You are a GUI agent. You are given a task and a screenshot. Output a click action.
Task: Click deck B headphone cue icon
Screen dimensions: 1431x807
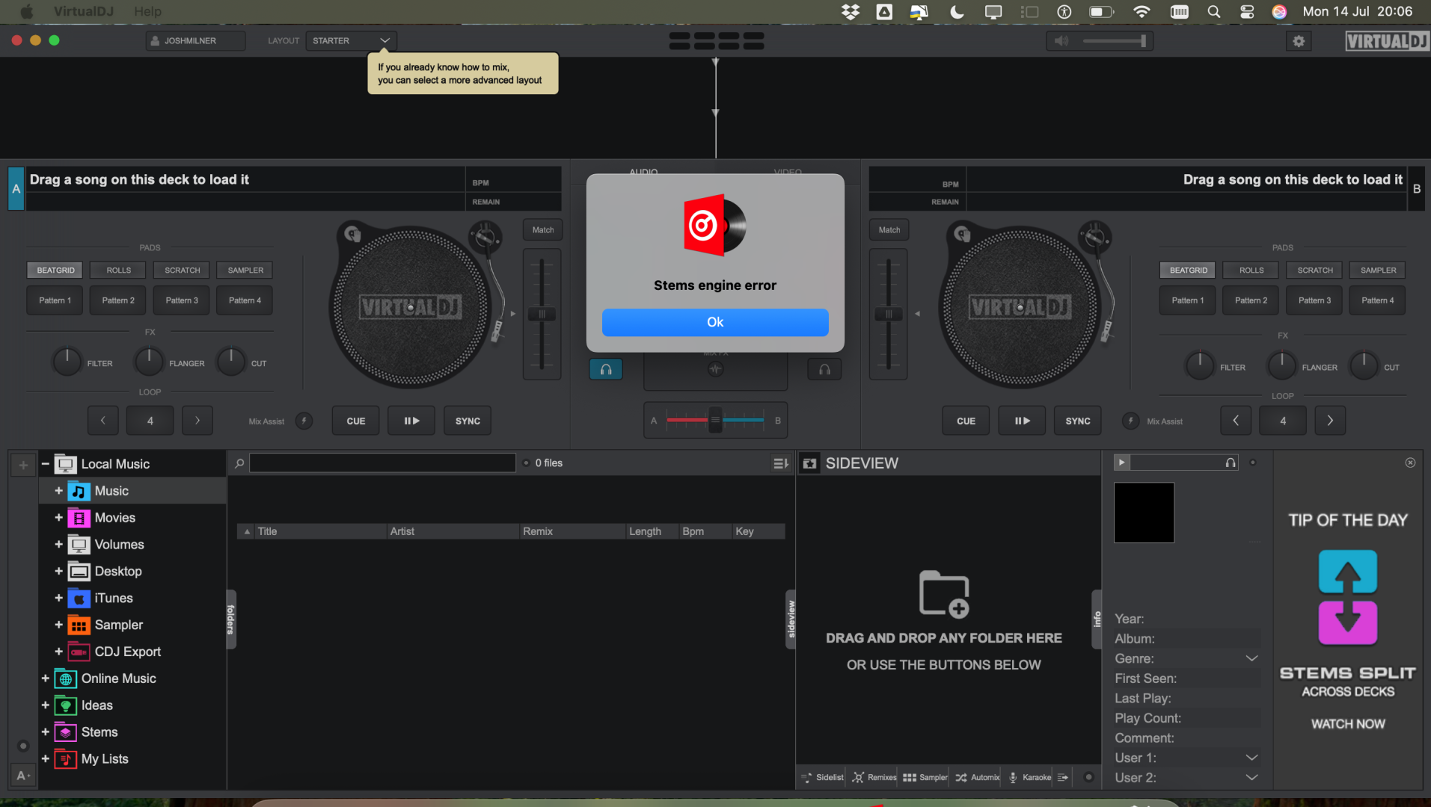coord(824,369)
